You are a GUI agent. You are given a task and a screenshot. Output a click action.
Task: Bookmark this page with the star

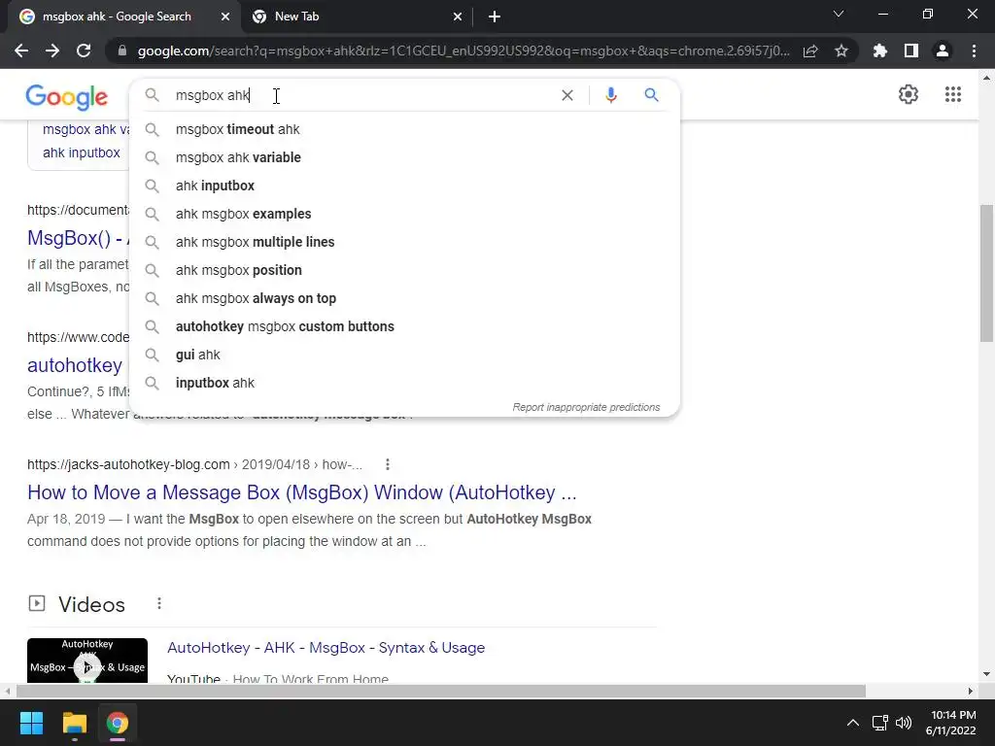click(x=841, y=51)
